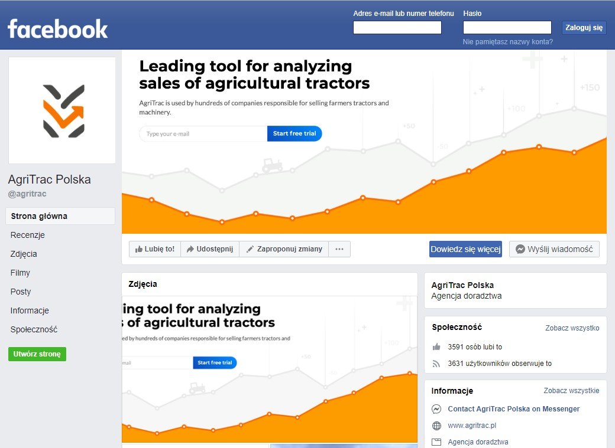Click the green Utwórz stronę button

click(37, 354)
